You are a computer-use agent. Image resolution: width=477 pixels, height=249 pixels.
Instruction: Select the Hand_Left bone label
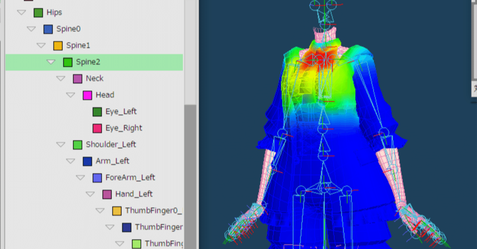(134, 194)
